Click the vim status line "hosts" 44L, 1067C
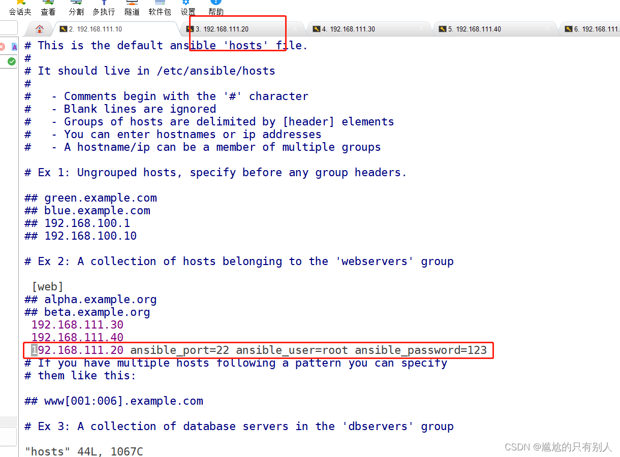The width and height of the screenshot is (620, 457). coord(84,451)
